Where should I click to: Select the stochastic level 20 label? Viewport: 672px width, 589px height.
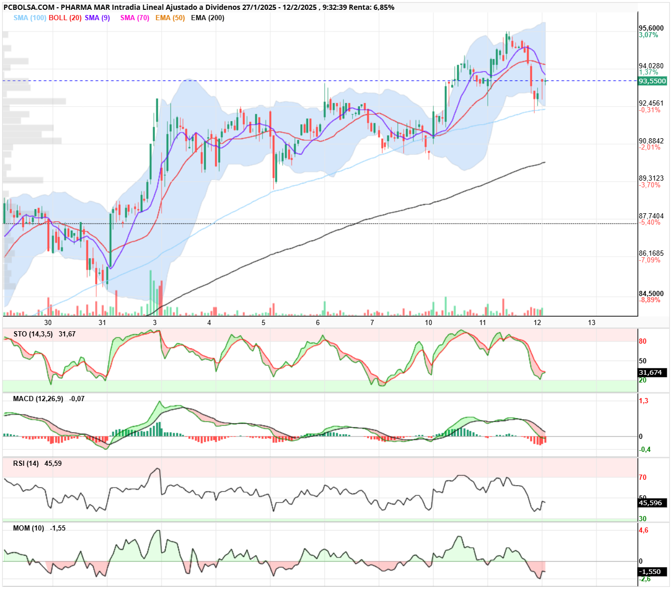click(642, 380)
